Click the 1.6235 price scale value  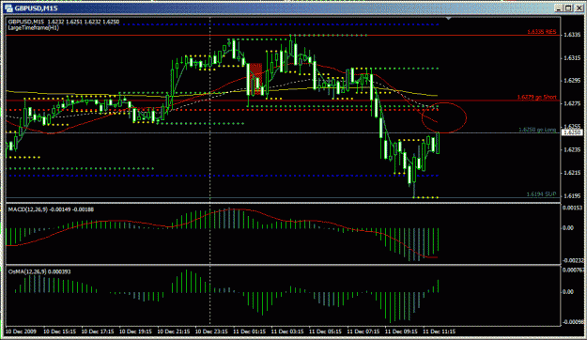click(x=572, y=149)
